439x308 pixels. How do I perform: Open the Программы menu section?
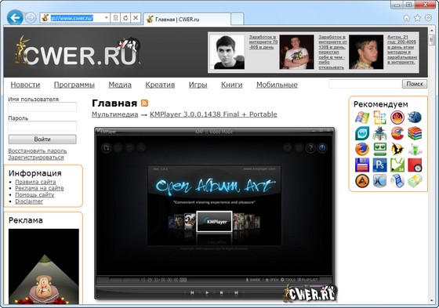point(74,85)
